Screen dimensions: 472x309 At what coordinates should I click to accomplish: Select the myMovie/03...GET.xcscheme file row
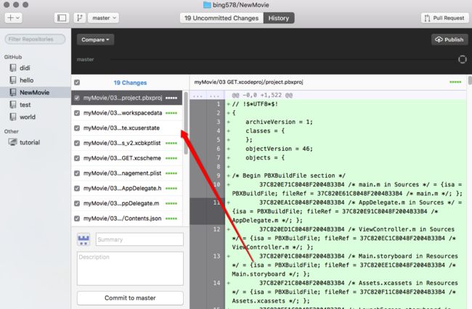[127, 158]
